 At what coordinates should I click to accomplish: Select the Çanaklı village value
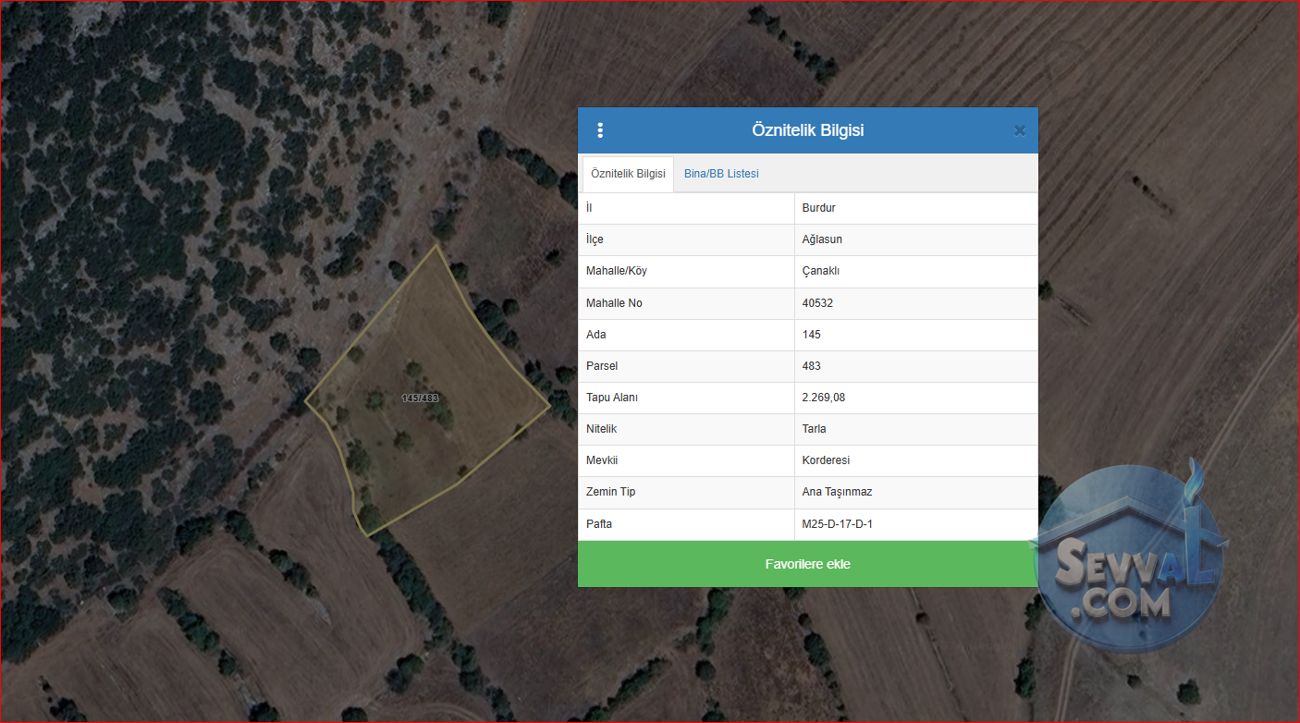(820, 271)
